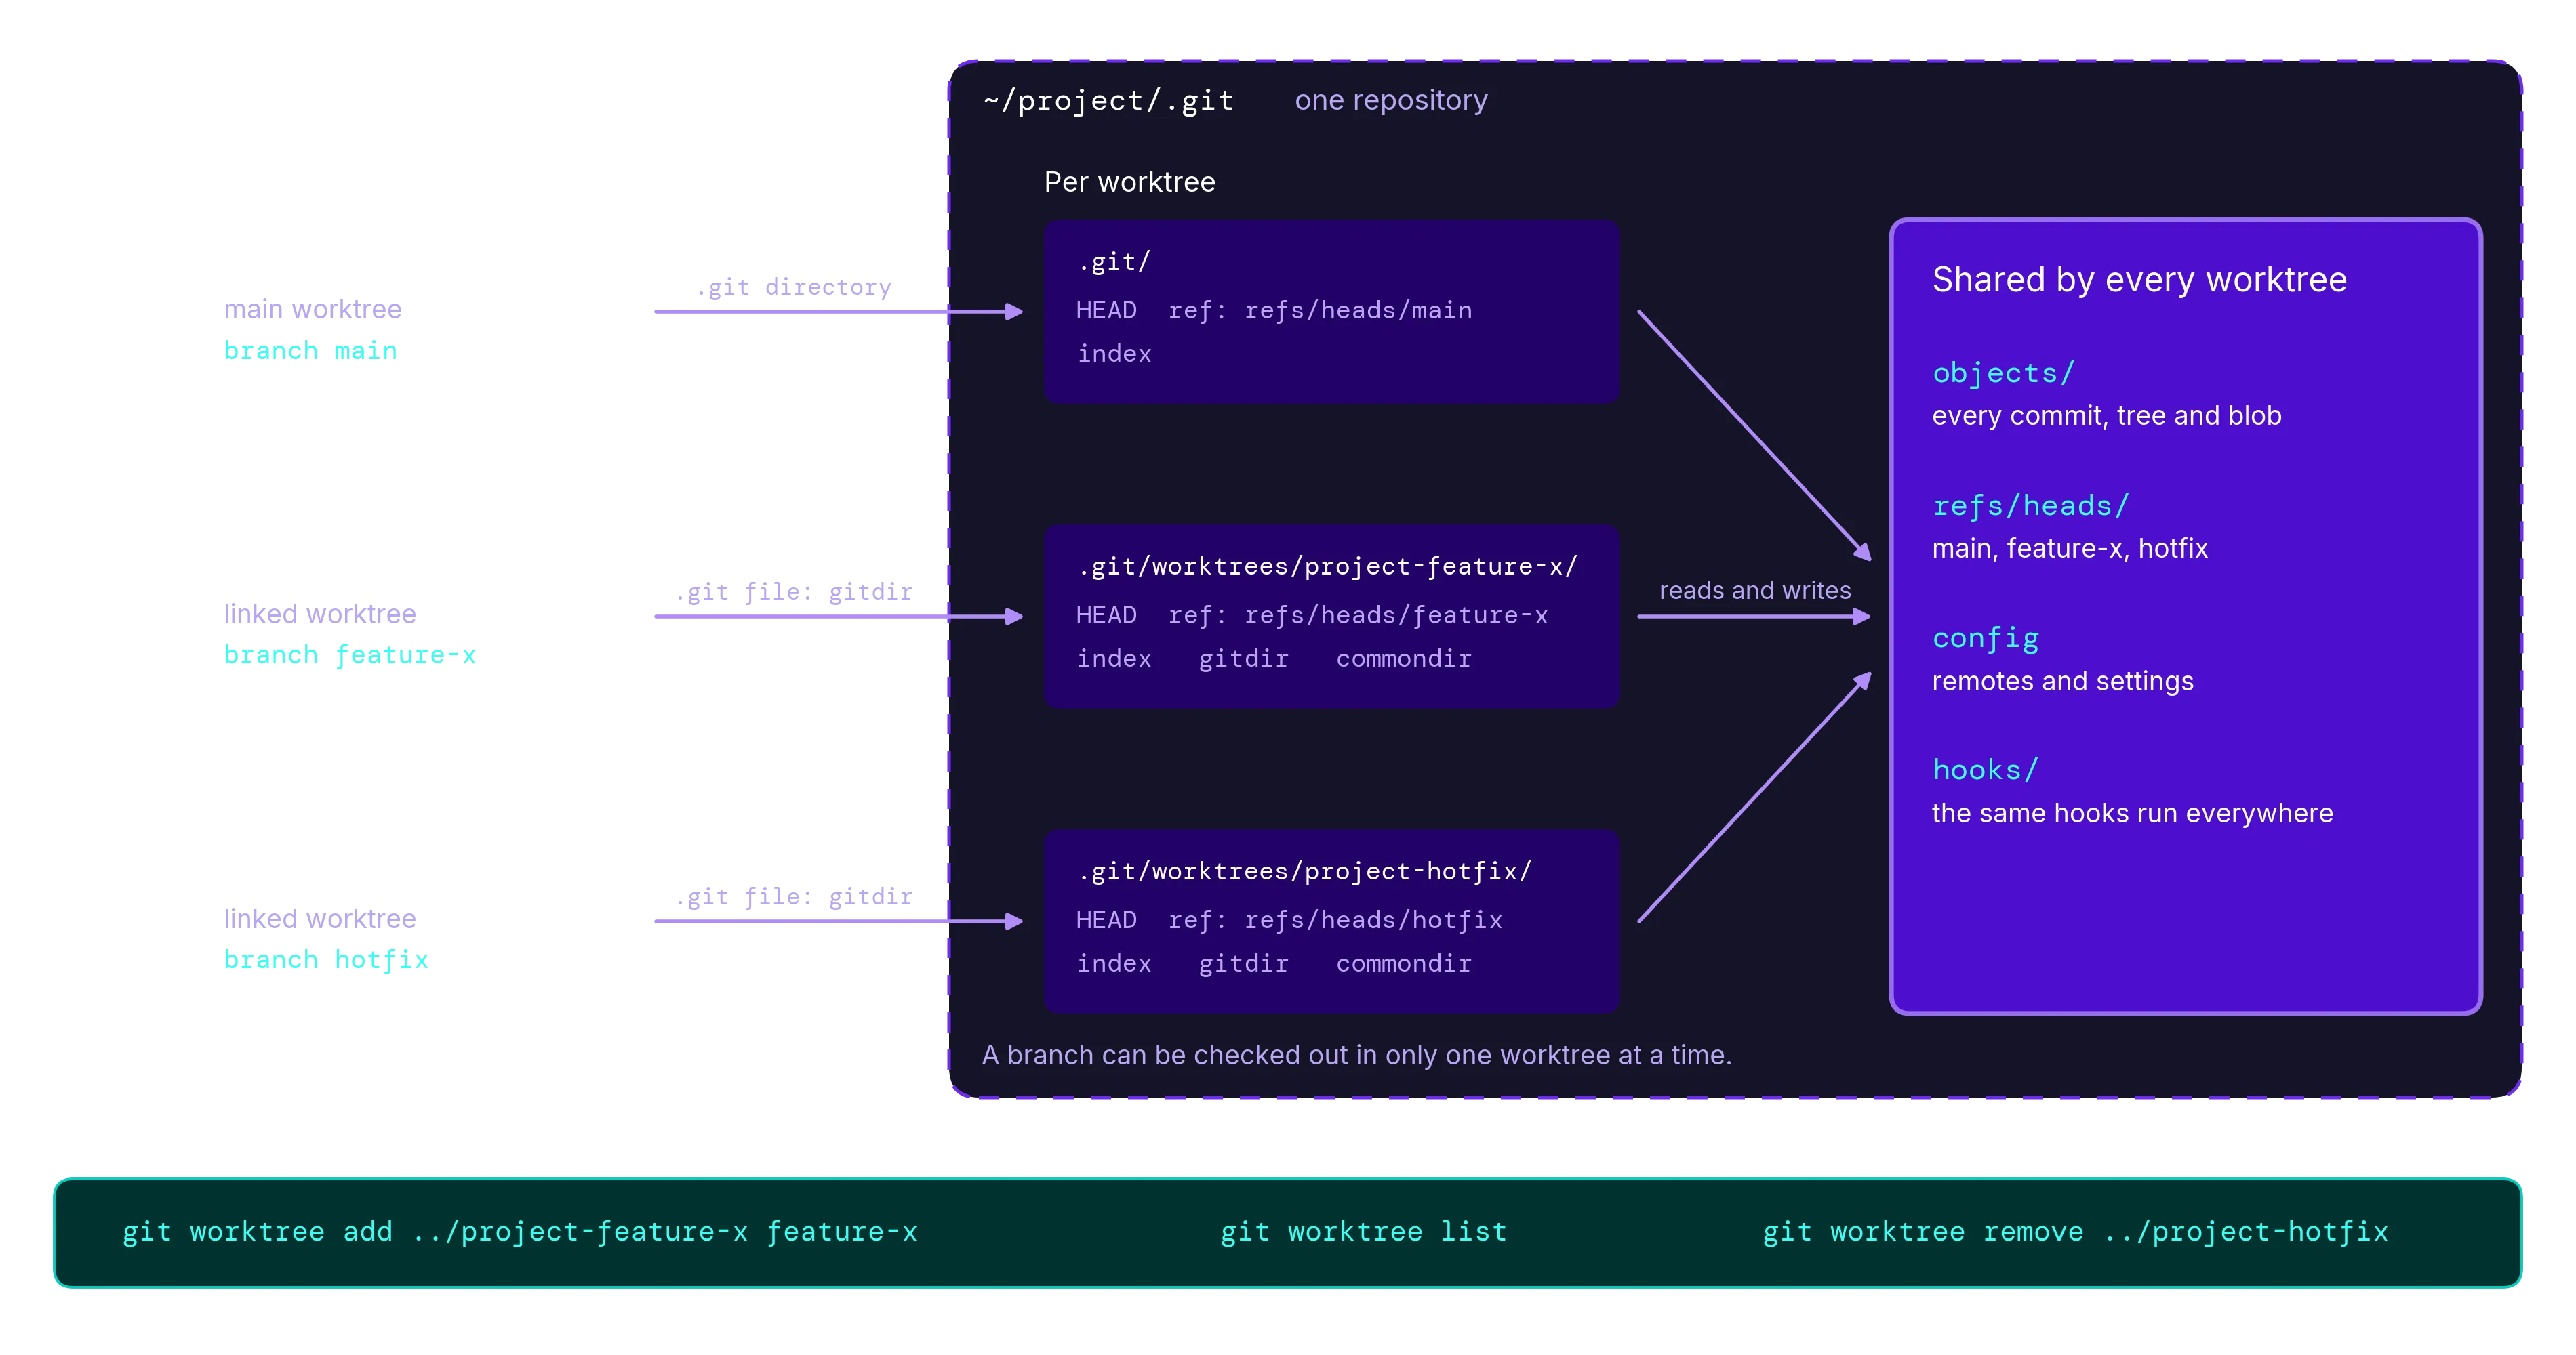This screenshot has width=2576, height=1355.
Task: Click the 'git worktree list' command
Action: 1363,1232
